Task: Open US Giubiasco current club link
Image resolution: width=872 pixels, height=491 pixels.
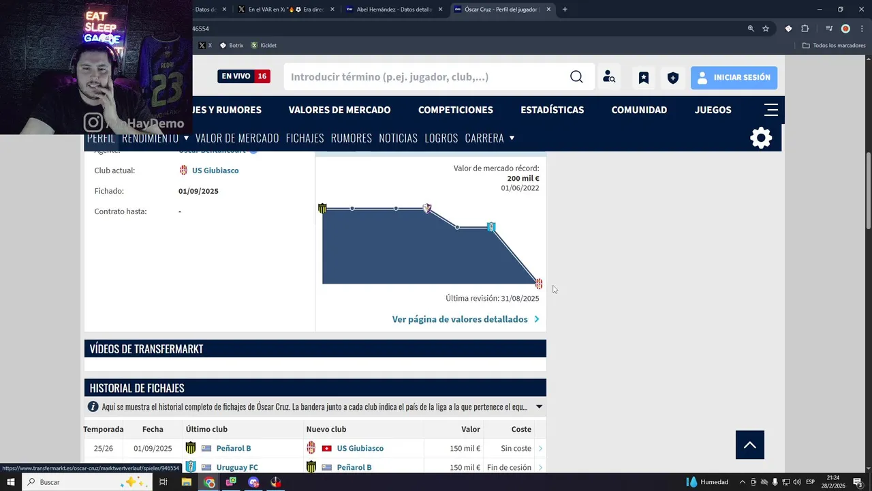Action: pyautogui.click(x=215, y=170)
